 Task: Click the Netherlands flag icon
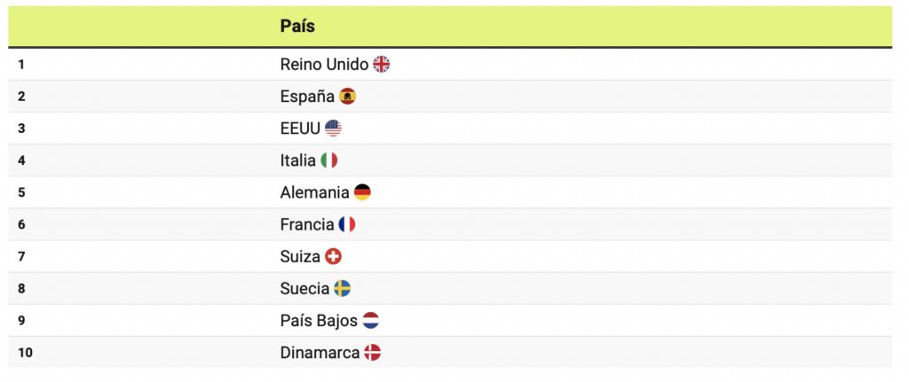(370, 321)
